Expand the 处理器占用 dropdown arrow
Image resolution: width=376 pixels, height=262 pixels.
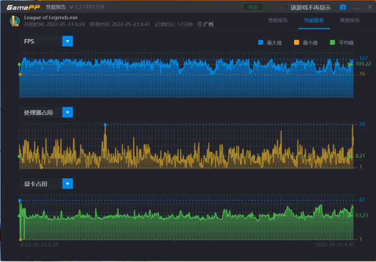[67, 112]
